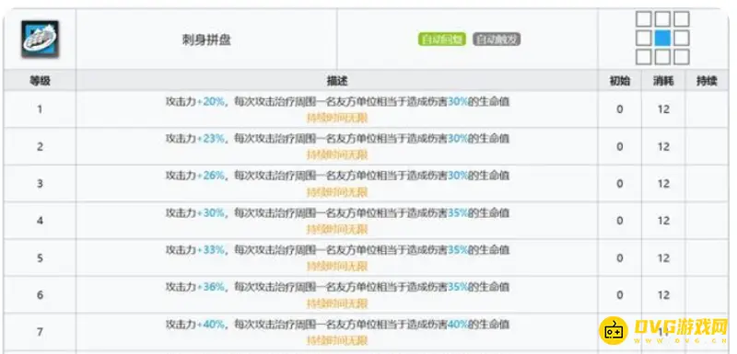Click the 攻击力+30% description line
Image resolution: width=737 pixels, height=354 pixels.
pyautogui.click(x=337, y=213)
